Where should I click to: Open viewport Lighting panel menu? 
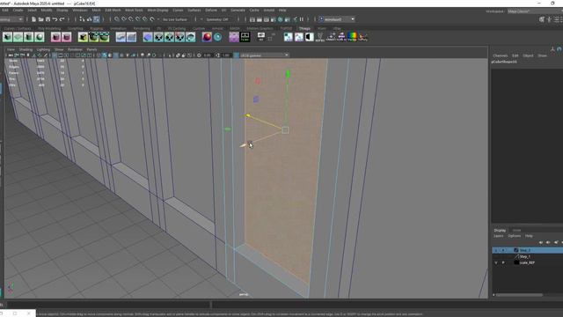coord(43,49)
